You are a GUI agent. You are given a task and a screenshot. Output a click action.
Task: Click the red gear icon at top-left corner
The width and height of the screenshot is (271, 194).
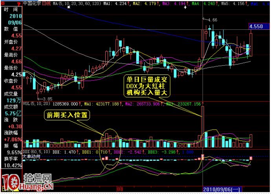[3, 4]
